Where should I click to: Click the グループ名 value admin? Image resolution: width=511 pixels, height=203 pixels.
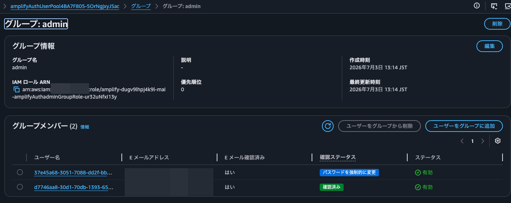point(19,67)
